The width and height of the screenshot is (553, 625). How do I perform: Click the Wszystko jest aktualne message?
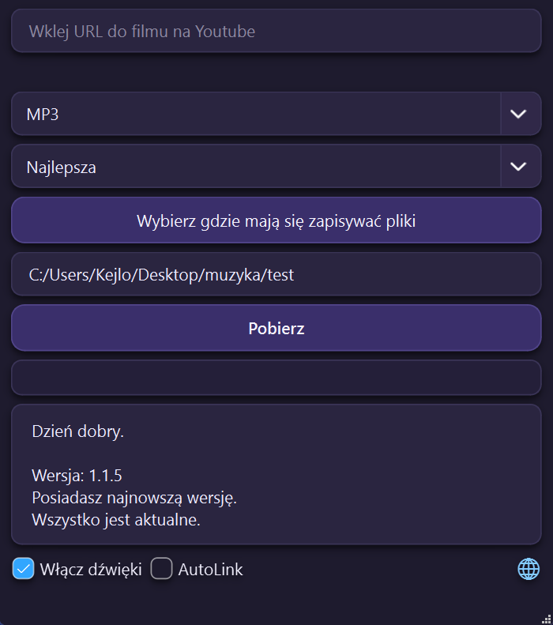coord(115,521)
